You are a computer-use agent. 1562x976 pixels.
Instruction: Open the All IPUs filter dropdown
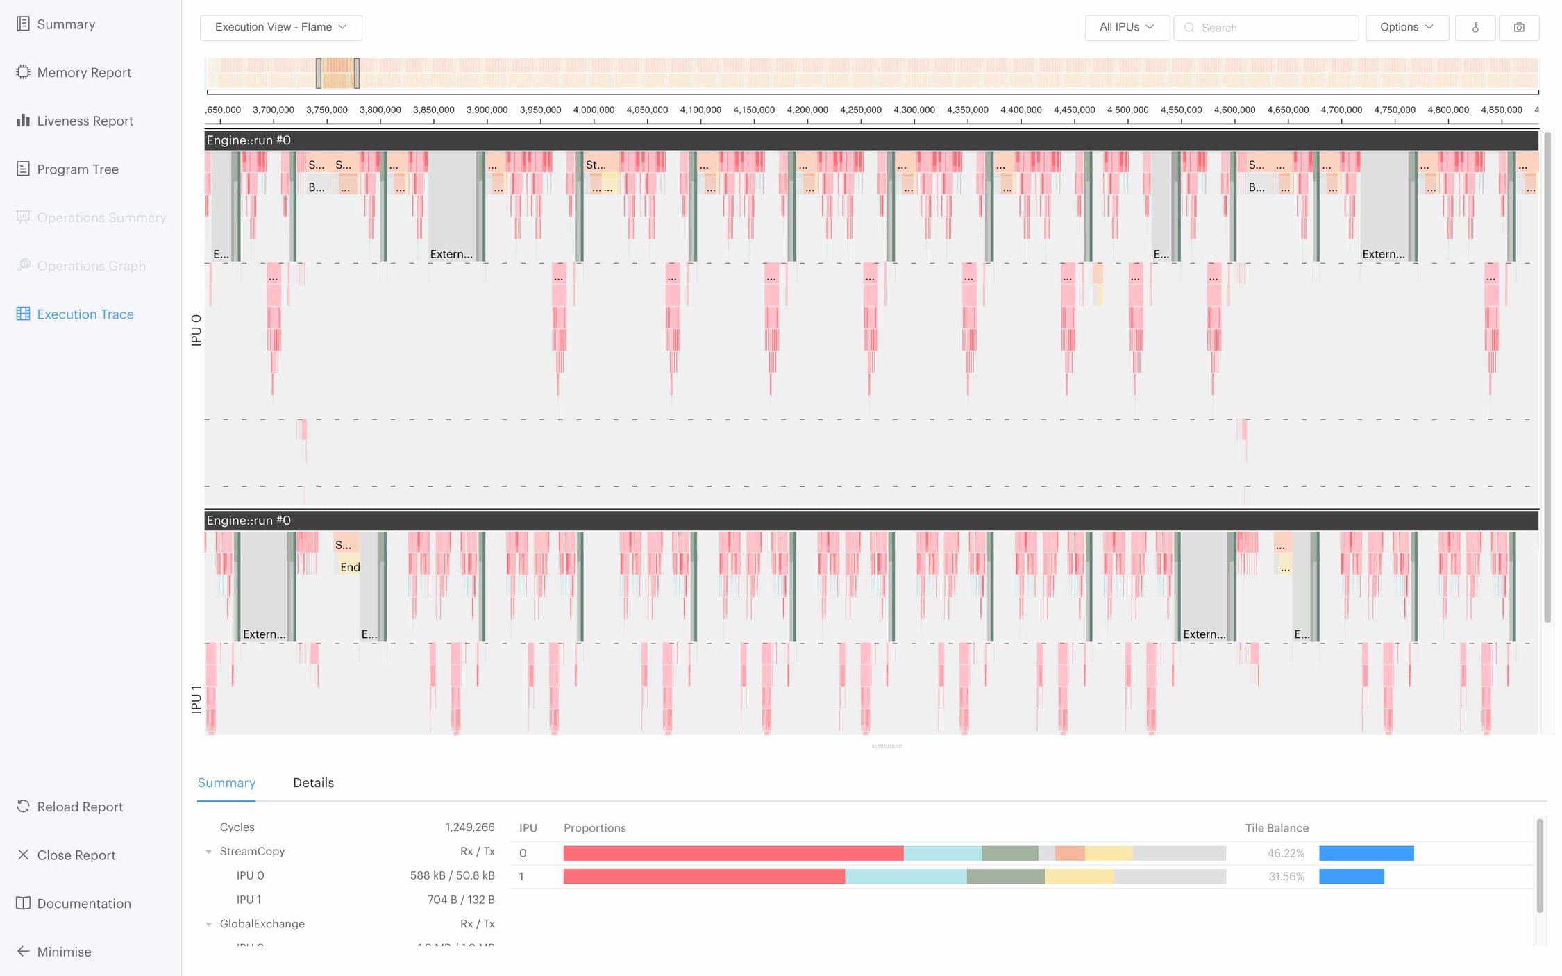tap(1126, 27)
